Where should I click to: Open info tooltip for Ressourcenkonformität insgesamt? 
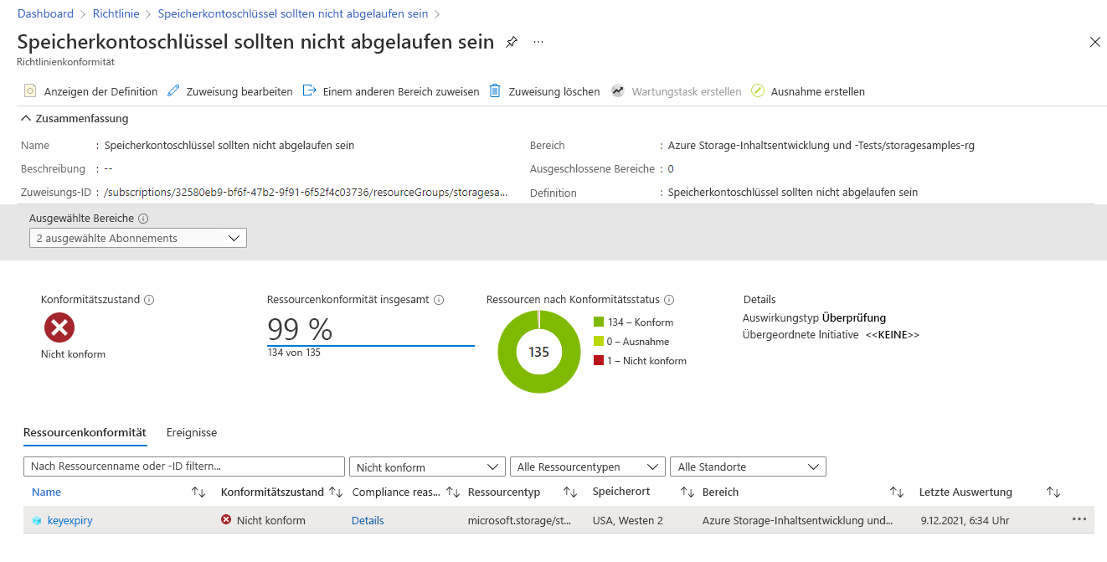coord(439,300)
